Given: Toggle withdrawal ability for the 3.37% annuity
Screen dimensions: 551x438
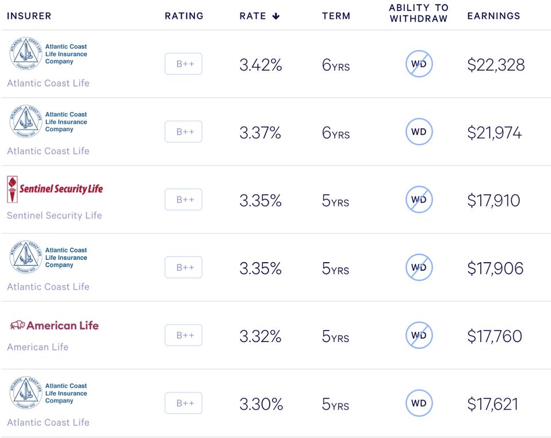Looking at the screenshot, I should [x=419, y=132].
